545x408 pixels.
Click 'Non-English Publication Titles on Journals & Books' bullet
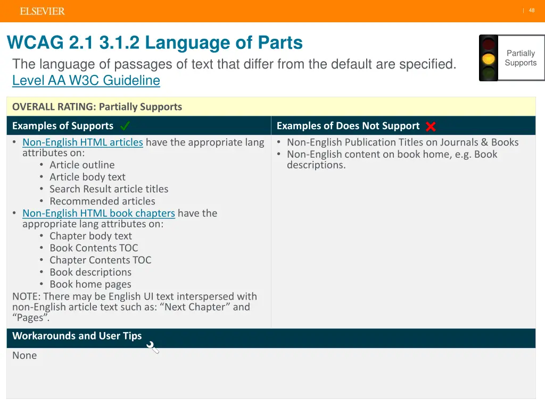point(403,142)
